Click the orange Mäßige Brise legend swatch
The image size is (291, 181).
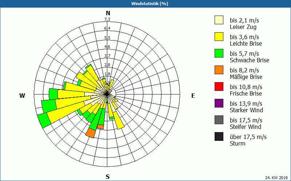point(219,70)
